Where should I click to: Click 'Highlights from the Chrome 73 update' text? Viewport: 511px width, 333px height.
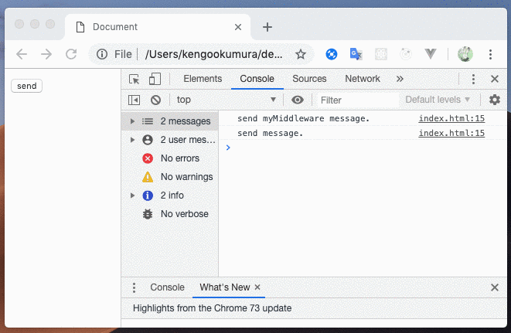(x=212, y=308)
